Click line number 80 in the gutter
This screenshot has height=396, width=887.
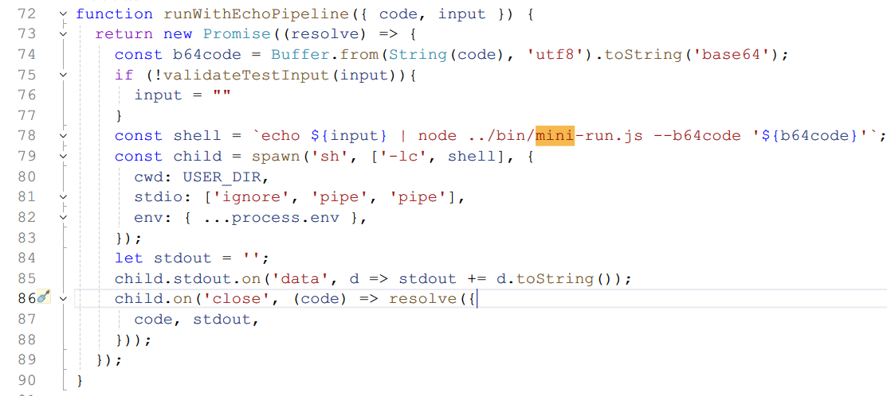(26, 177)
